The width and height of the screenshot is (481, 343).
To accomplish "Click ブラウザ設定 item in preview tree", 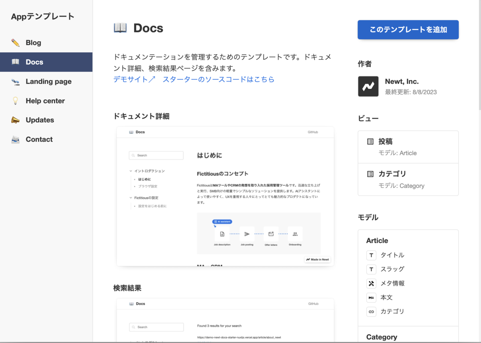I will click(148, 186).
